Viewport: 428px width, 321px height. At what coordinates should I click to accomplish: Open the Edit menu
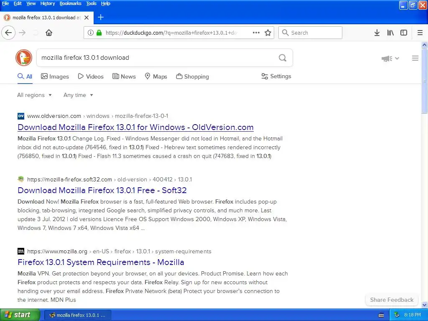[18, 3]
